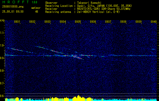Click the 0937 time marker

pos(108,21)
